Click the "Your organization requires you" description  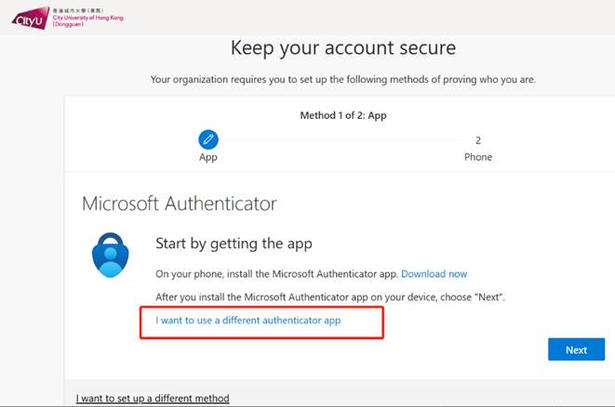click(343, 80)
